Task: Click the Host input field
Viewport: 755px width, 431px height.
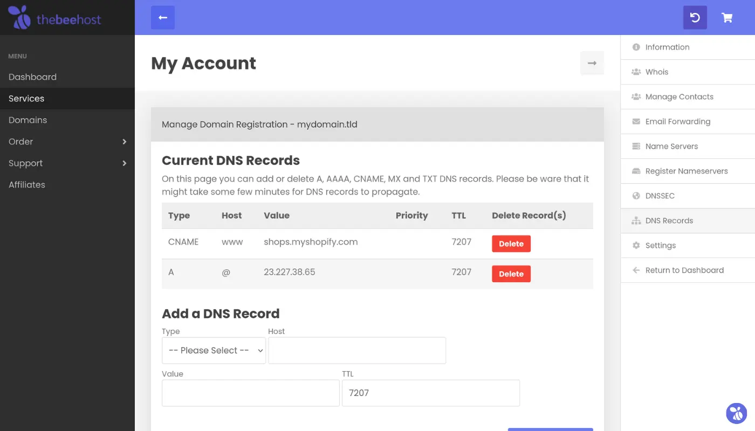Action: pos(357,351)
